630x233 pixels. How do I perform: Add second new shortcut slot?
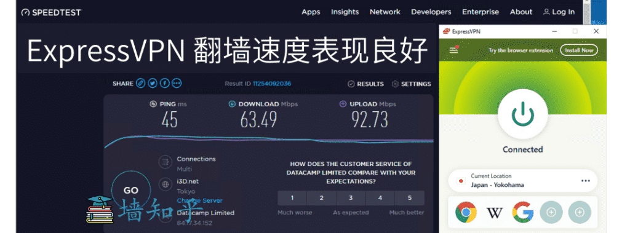(580, 212)
